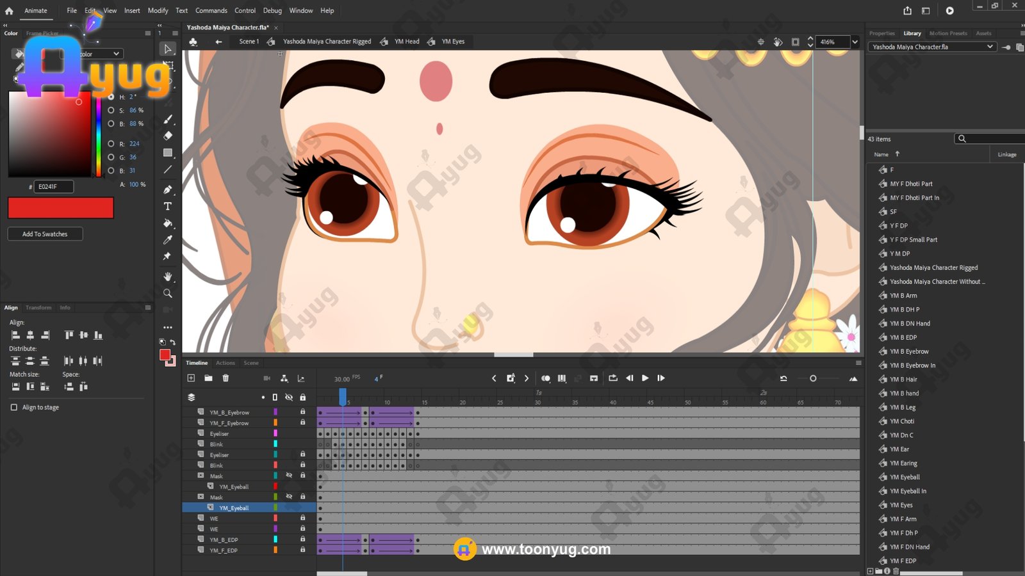Add a new layer in the timeline
Viewport: 1025px width, 576px height.
click(191, 378)
